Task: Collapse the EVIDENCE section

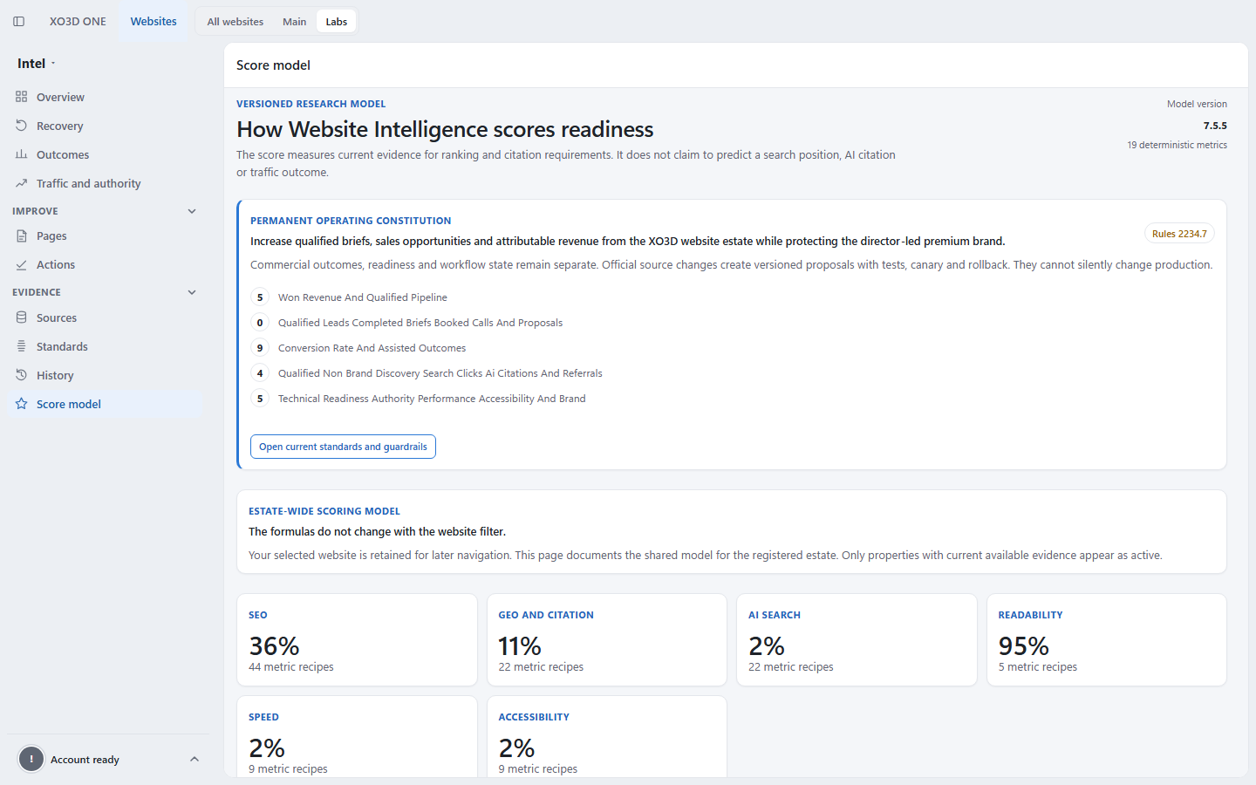Action: [192, 292]
